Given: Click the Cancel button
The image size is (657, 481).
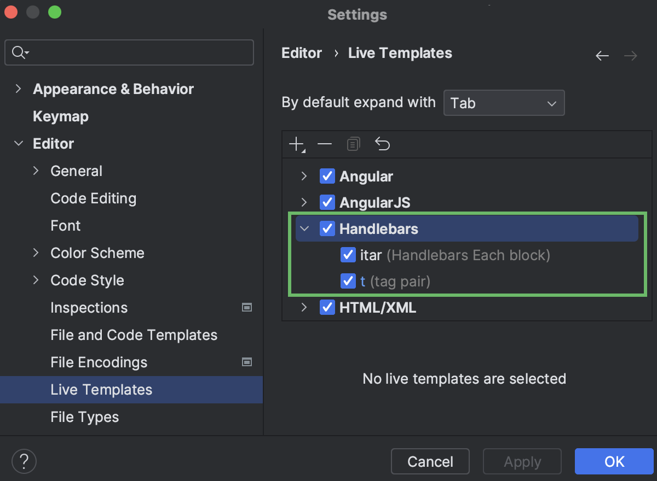Looking at the screenshot, I should coord(430,461).
